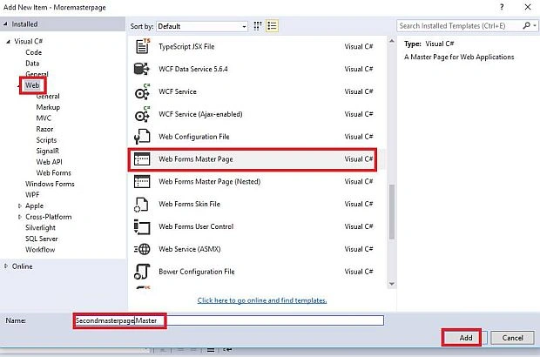540x357 pixels.
Task: Click the Cancel button
Action: (x=512, y=338)
